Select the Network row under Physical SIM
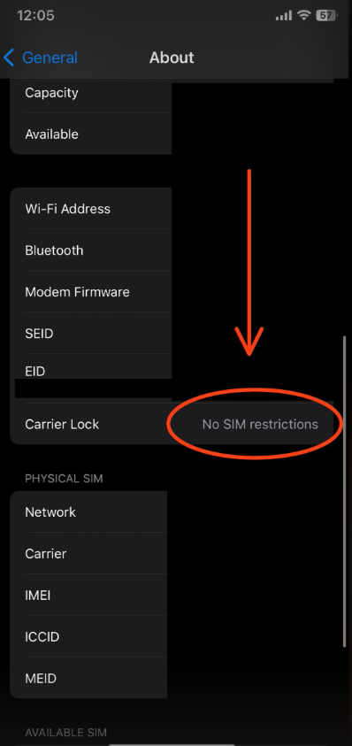 pos(88,511)
